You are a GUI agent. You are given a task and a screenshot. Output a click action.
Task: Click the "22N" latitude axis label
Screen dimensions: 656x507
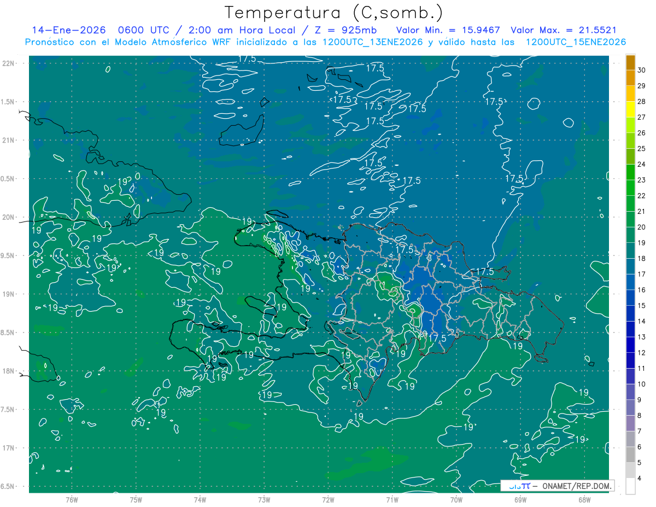click(9, 63)
